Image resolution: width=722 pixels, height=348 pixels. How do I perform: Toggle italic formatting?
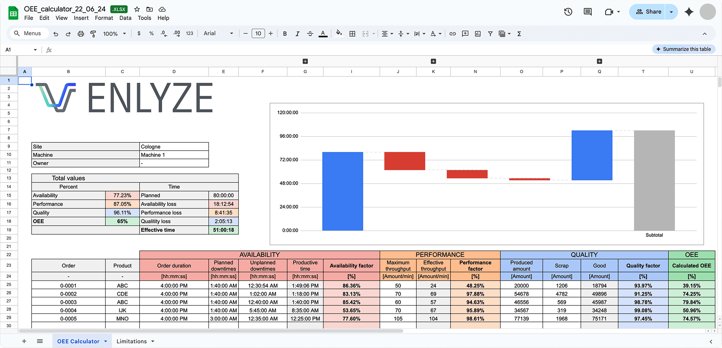(x=298, y=34)
